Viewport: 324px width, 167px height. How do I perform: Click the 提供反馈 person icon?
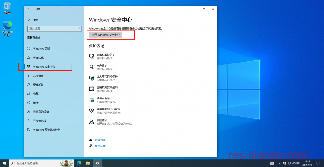[90, 146]
